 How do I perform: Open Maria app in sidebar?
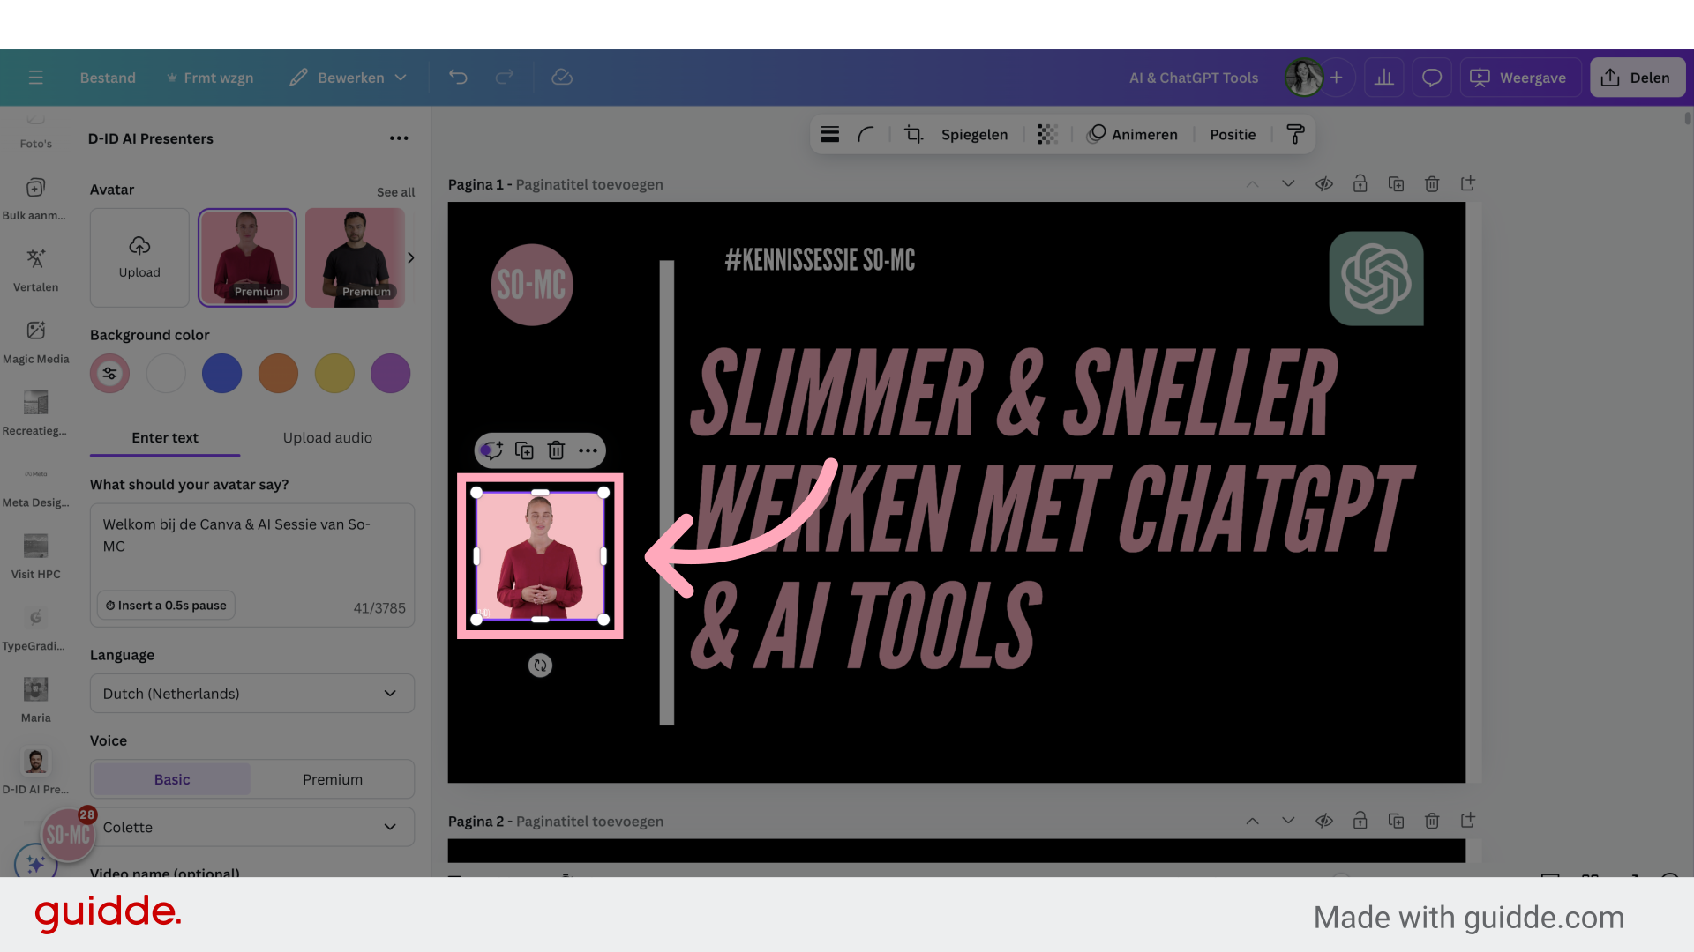pos(35,701)
